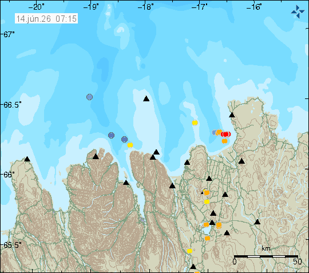Viewport: 309px width, 273px height.
Task: Select the leftmost dark blue quake circle
Action: [x=112, y=136]
